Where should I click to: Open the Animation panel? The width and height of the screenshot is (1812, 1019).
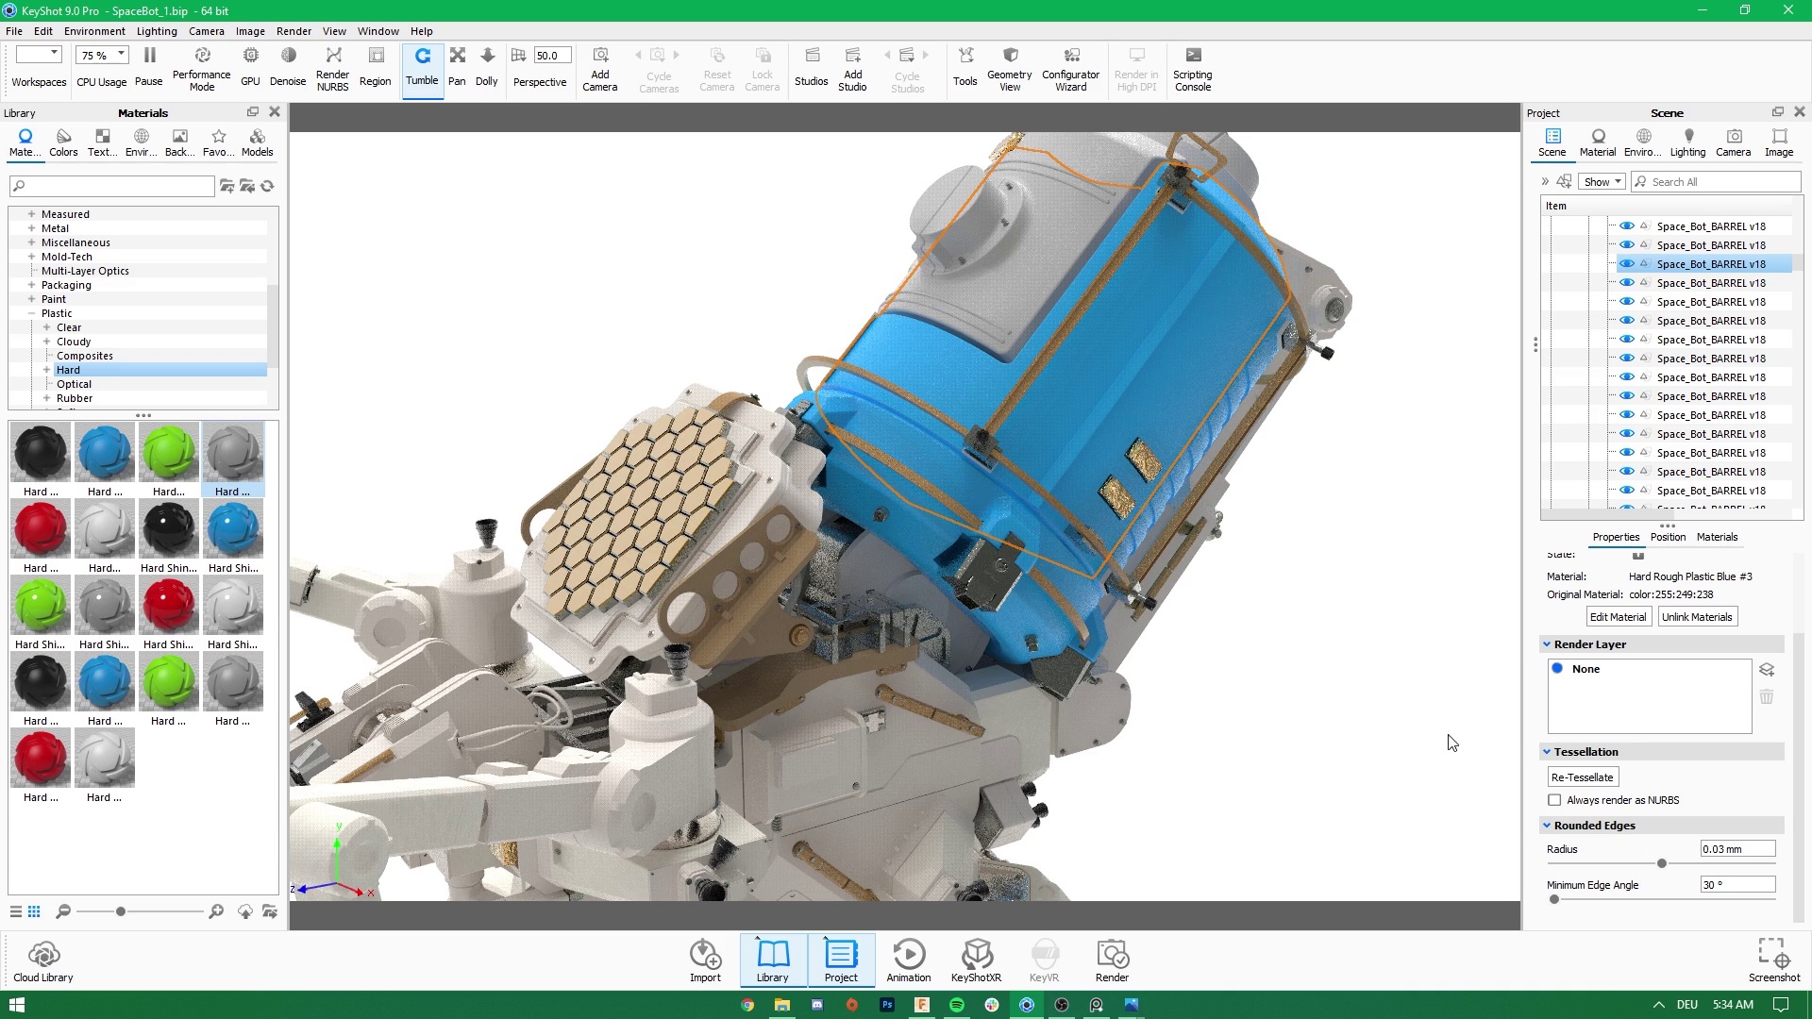pos(909,961)
